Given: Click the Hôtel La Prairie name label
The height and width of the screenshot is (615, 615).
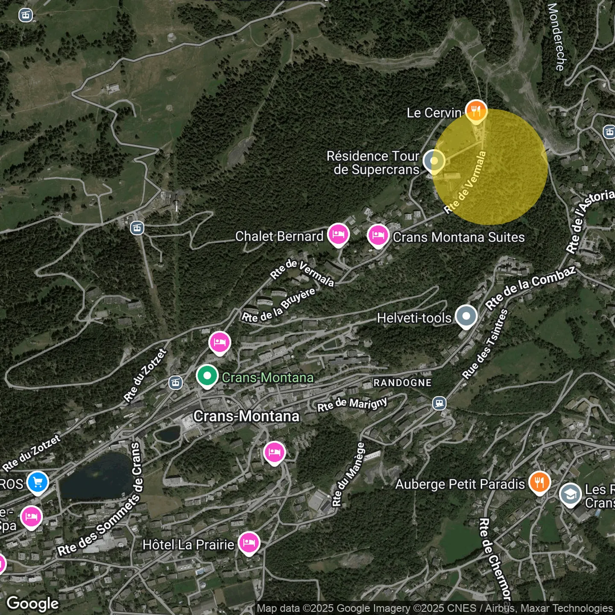Looking at the screenshot, I should [188, 545].
